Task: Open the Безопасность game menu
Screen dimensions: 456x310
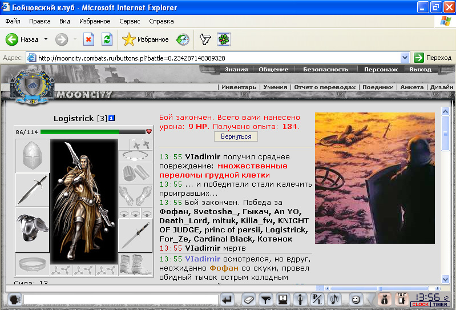Action: pyautogui.click(x=325, y=69)
